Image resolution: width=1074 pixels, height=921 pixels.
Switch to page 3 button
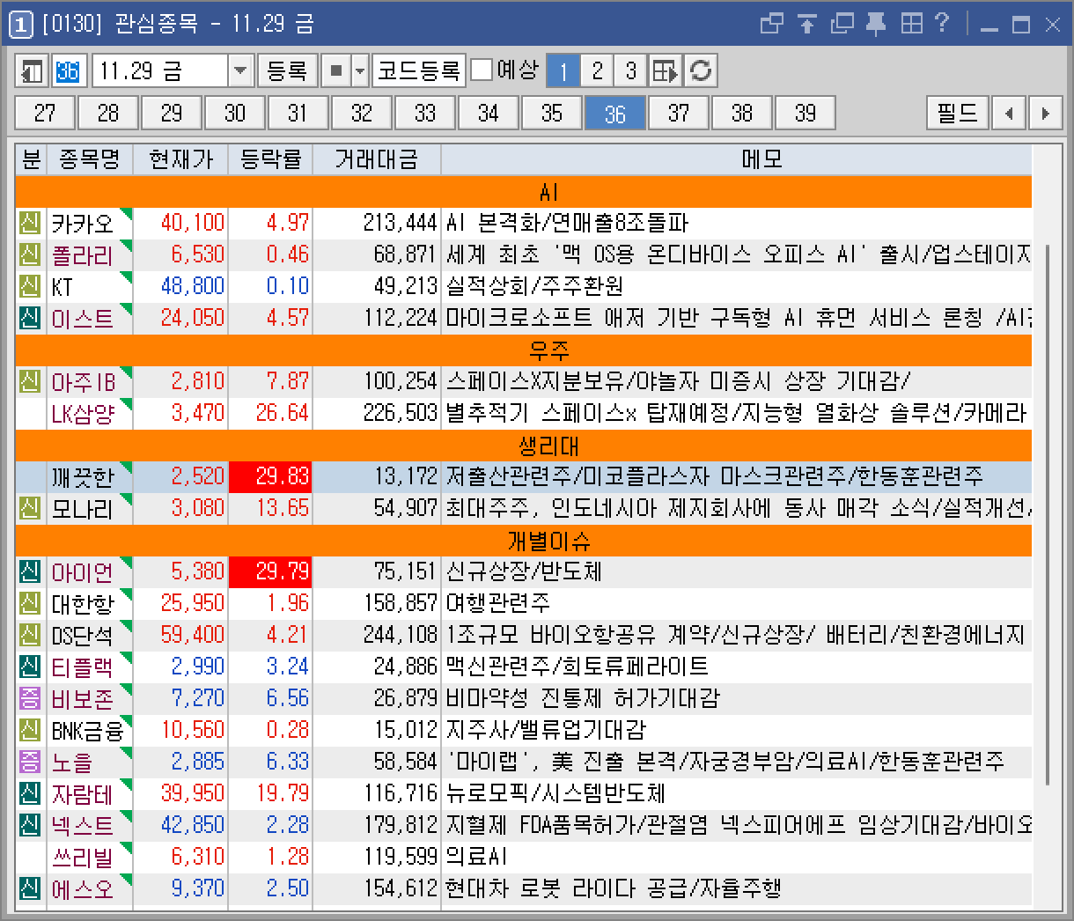coord(631,70)
